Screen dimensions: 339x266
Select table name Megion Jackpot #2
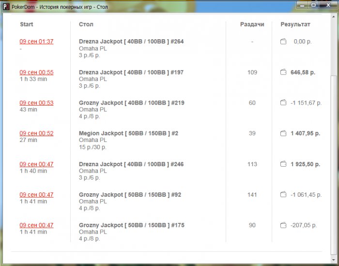(129, 133)
